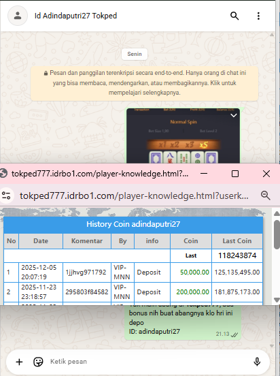Viewport: 280px width, 376px height.
Task: Click the browser popup globe icon
Action: point(3,174)
